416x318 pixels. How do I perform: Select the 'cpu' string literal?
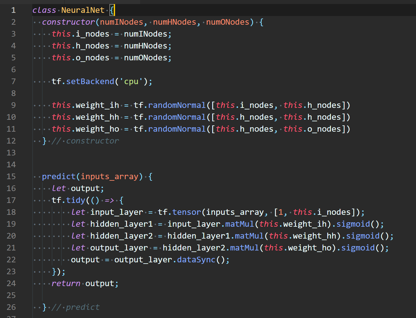(131, 81)
